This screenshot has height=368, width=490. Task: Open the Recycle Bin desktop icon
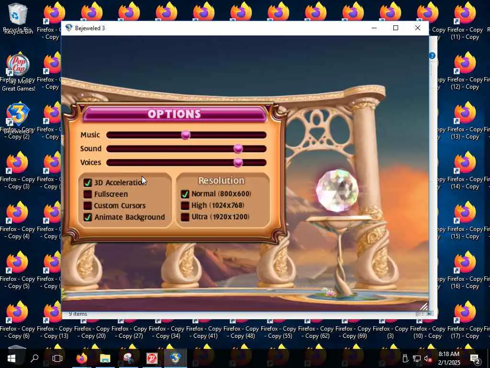click(x=18, y=18)
